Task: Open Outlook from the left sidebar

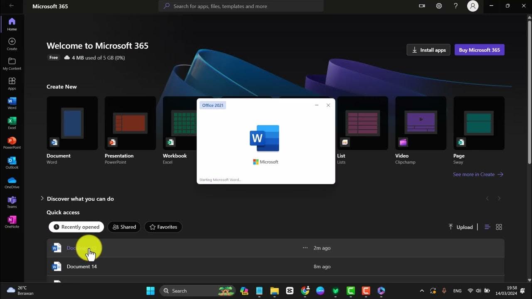Action: click(12, 163)
